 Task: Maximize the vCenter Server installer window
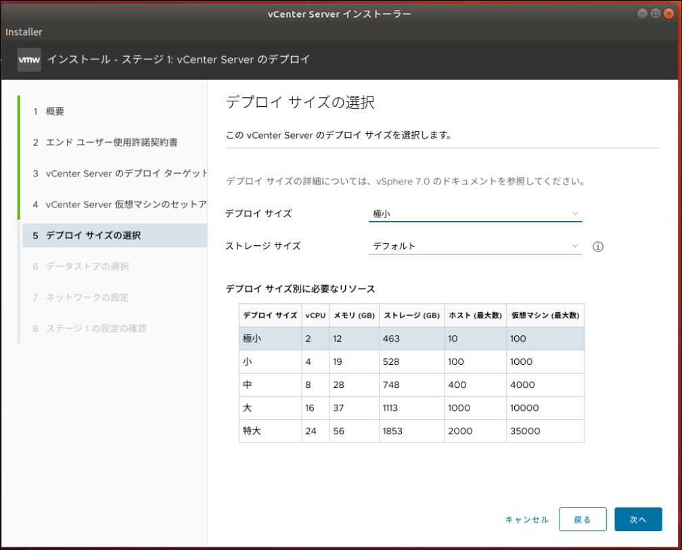coord(656,14)
